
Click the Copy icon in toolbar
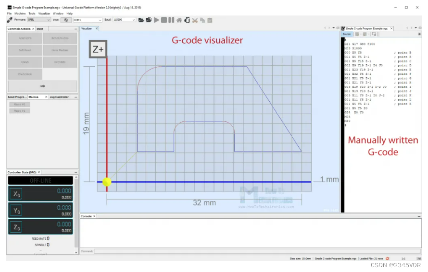(202, 20)
